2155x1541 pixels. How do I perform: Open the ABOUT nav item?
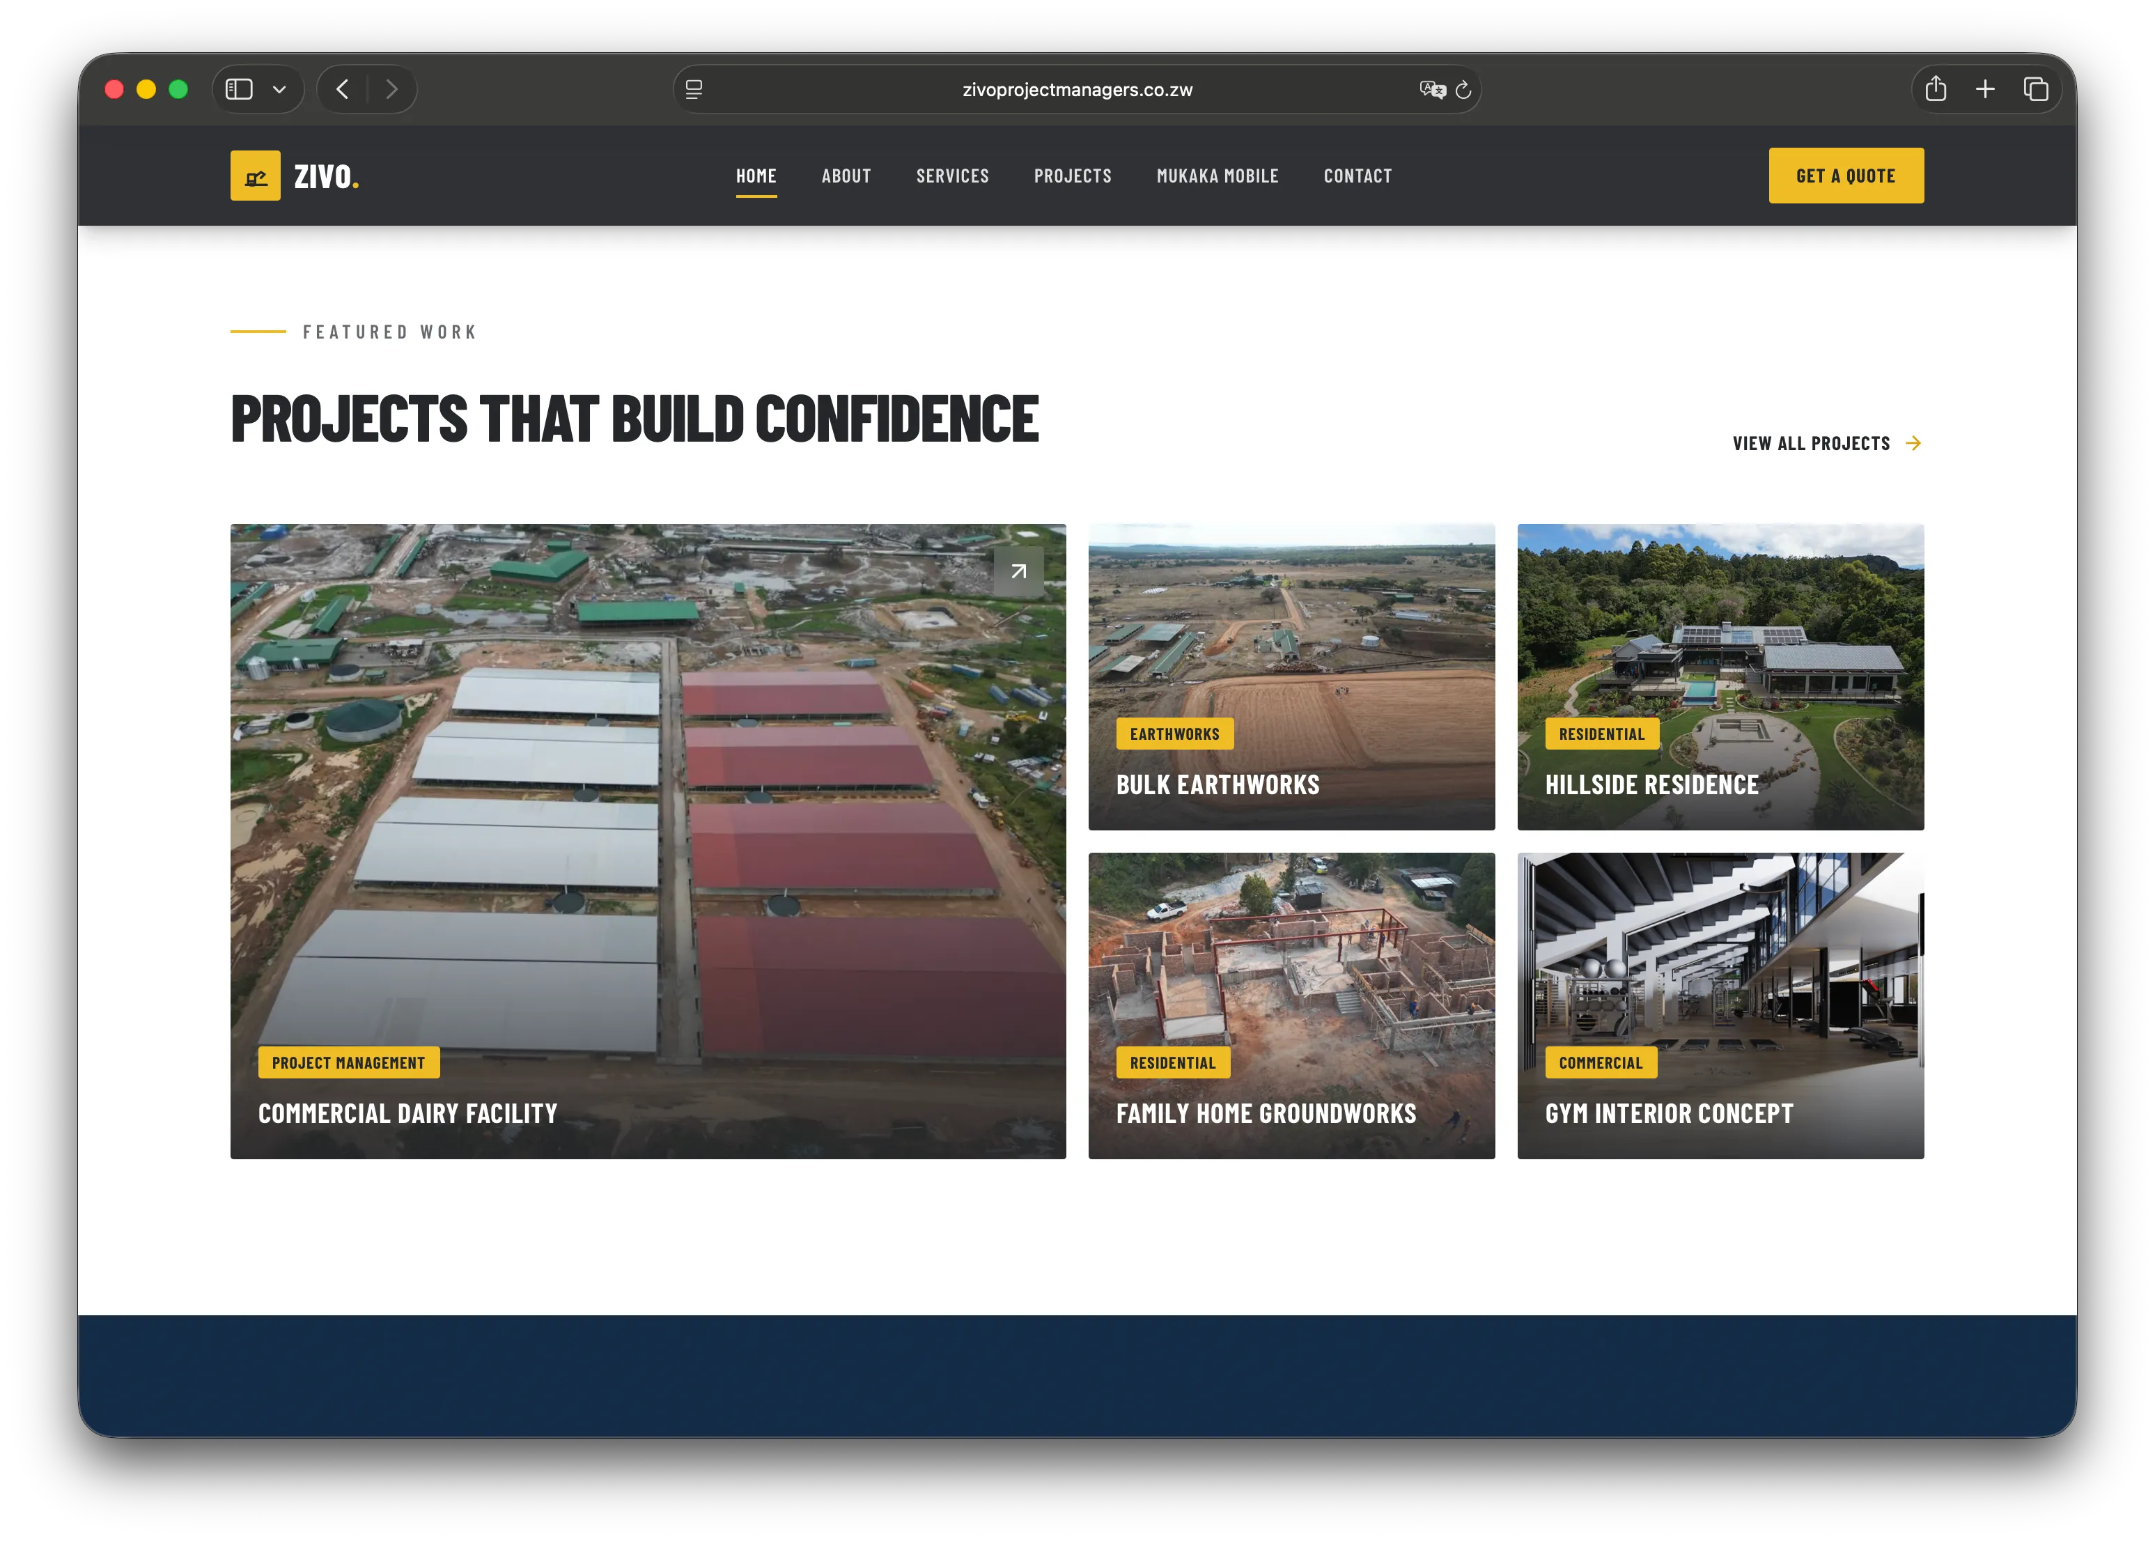pyautogui.click(x=846, y=176)
